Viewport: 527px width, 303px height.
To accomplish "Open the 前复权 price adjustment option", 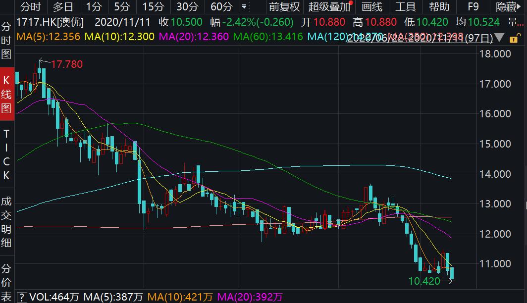I will click(284, 6).
